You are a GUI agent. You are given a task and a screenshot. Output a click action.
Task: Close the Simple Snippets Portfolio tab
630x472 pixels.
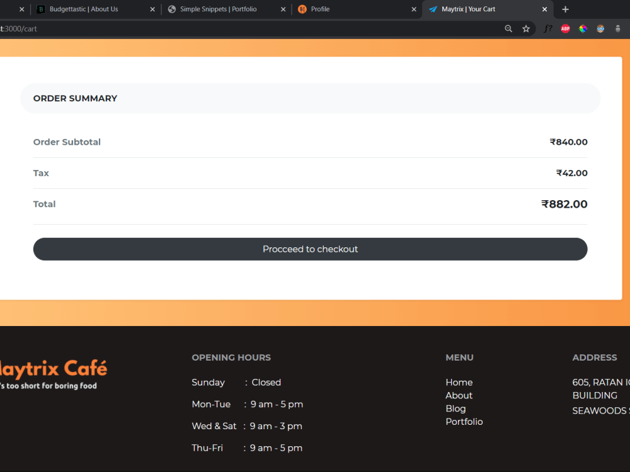(x=283, y=9)
